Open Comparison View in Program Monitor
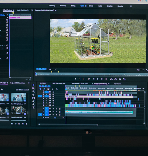 click(124, 79)
